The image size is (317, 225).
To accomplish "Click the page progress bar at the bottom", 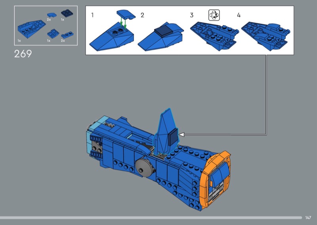I will [151, 217].
